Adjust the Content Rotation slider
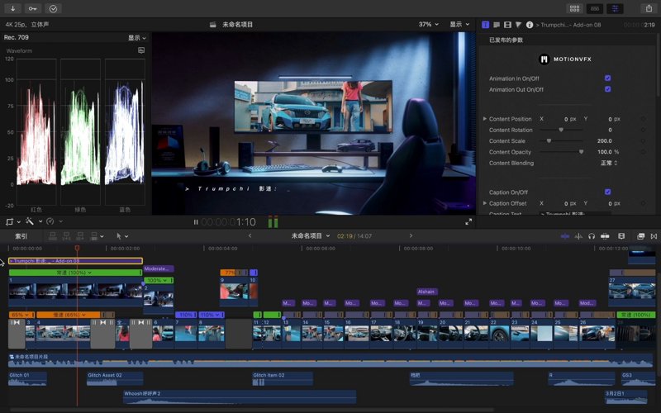Image resolution: width=661 pixels, height=413 pixels. pos(561,130)
